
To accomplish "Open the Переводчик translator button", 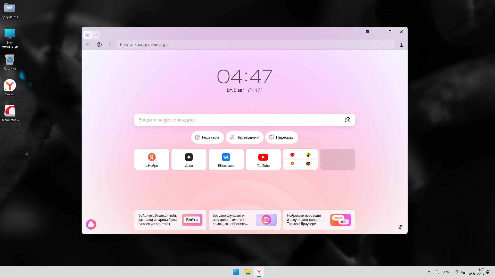I will [244, 137].
